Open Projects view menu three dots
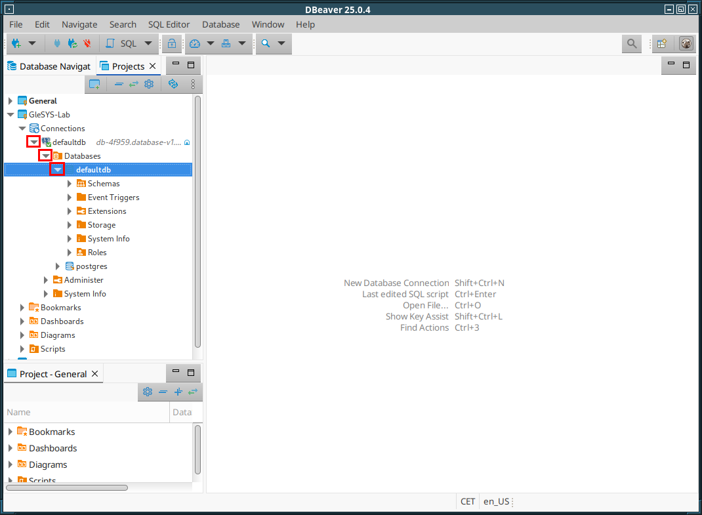 coord(193,84)
